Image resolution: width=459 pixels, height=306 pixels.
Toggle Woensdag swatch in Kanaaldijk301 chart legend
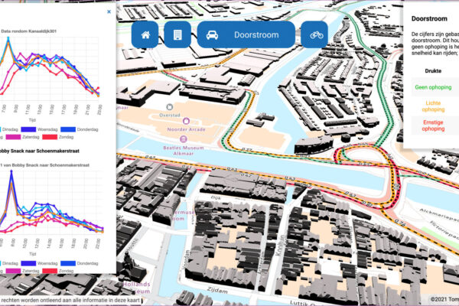28,129
